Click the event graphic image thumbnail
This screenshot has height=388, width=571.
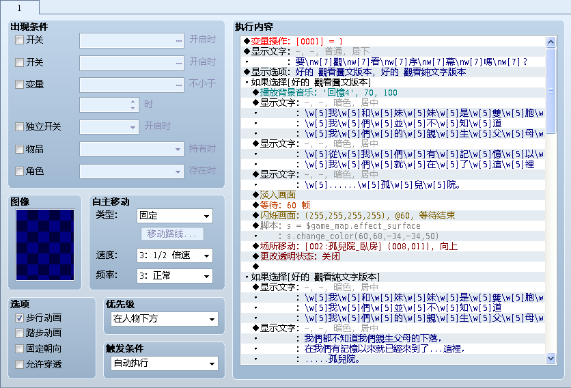pyautogui.click(x=45, y=245)
